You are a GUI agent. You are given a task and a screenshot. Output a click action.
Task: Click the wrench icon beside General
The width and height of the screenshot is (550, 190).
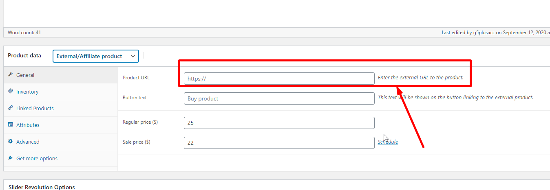[x=11, y=75]
